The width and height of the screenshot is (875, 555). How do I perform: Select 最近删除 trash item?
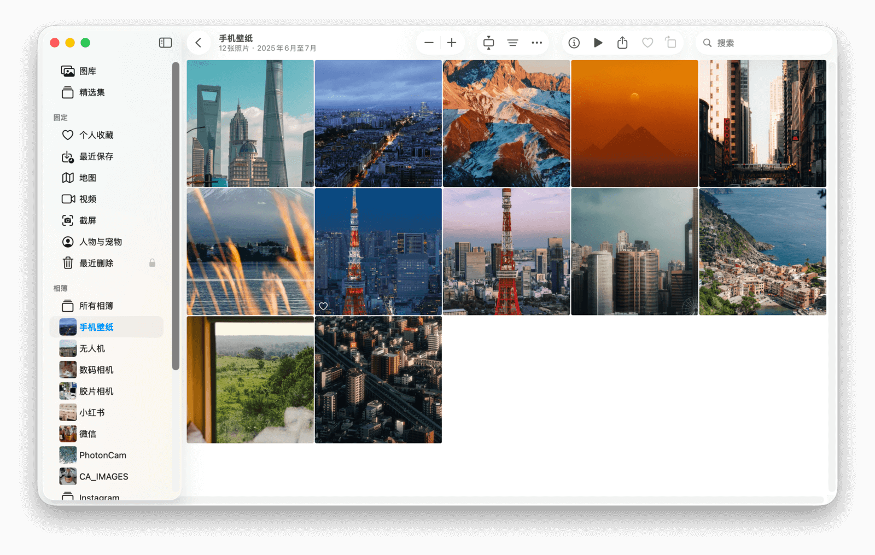coord(96,263)
